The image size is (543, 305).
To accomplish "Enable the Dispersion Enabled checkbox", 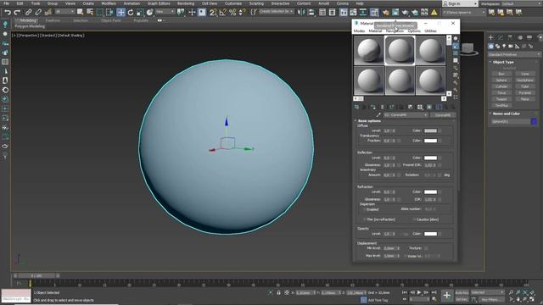I will click(x=365, y=209).
